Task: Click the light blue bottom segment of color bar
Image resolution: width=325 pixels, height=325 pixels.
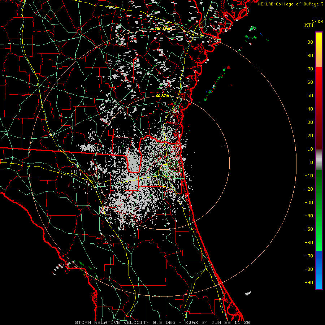Action: tap(319, 282)
